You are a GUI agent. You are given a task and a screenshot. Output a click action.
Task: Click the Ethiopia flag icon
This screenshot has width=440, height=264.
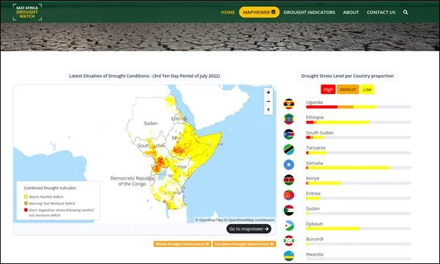(x=289, y=119)
